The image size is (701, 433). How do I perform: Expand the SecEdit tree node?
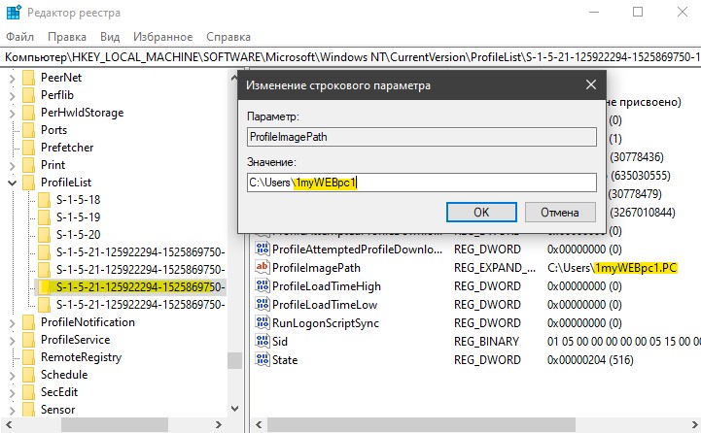[x=12, y=393]
